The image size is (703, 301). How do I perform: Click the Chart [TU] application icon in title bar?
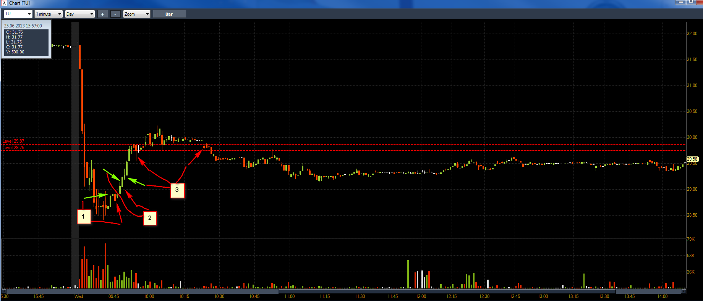[x=4, y=3]
